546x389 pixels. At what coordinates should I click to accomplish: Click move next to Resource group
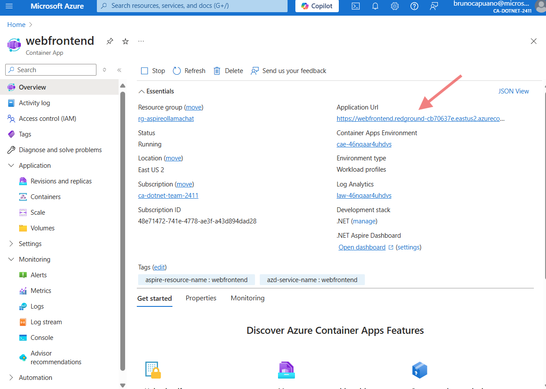pos(194,107)
